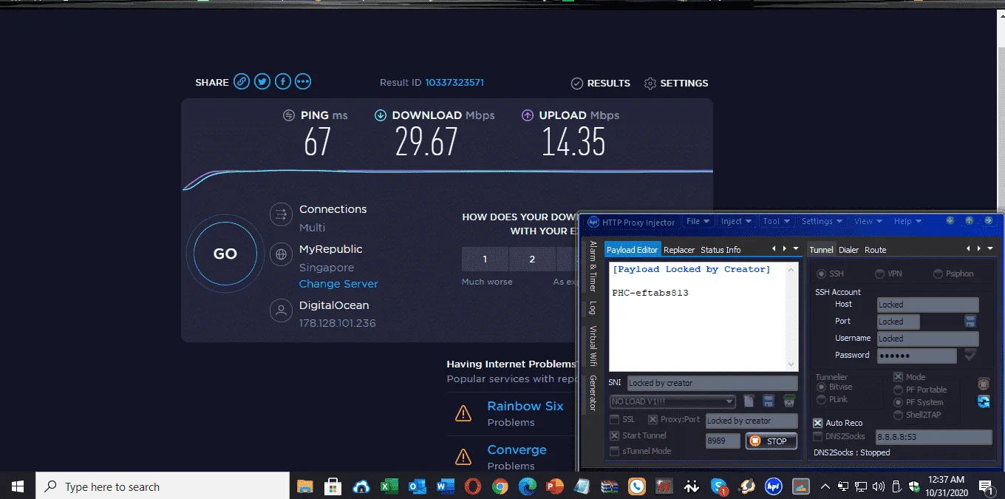Open the Settings menu in HTTP Proxy Injector
The image size is (1005, 499).
tap(822, 221)
